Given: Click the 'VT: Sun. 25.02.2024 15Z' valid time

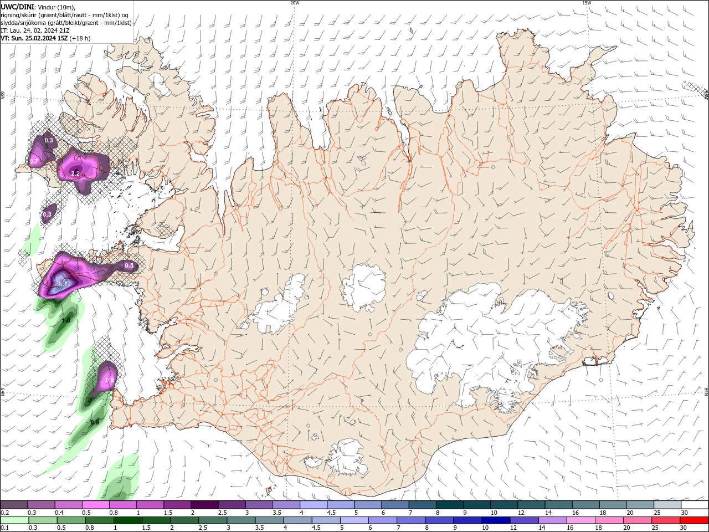Looking at the screenshot, I should click(x=34, y=38).
